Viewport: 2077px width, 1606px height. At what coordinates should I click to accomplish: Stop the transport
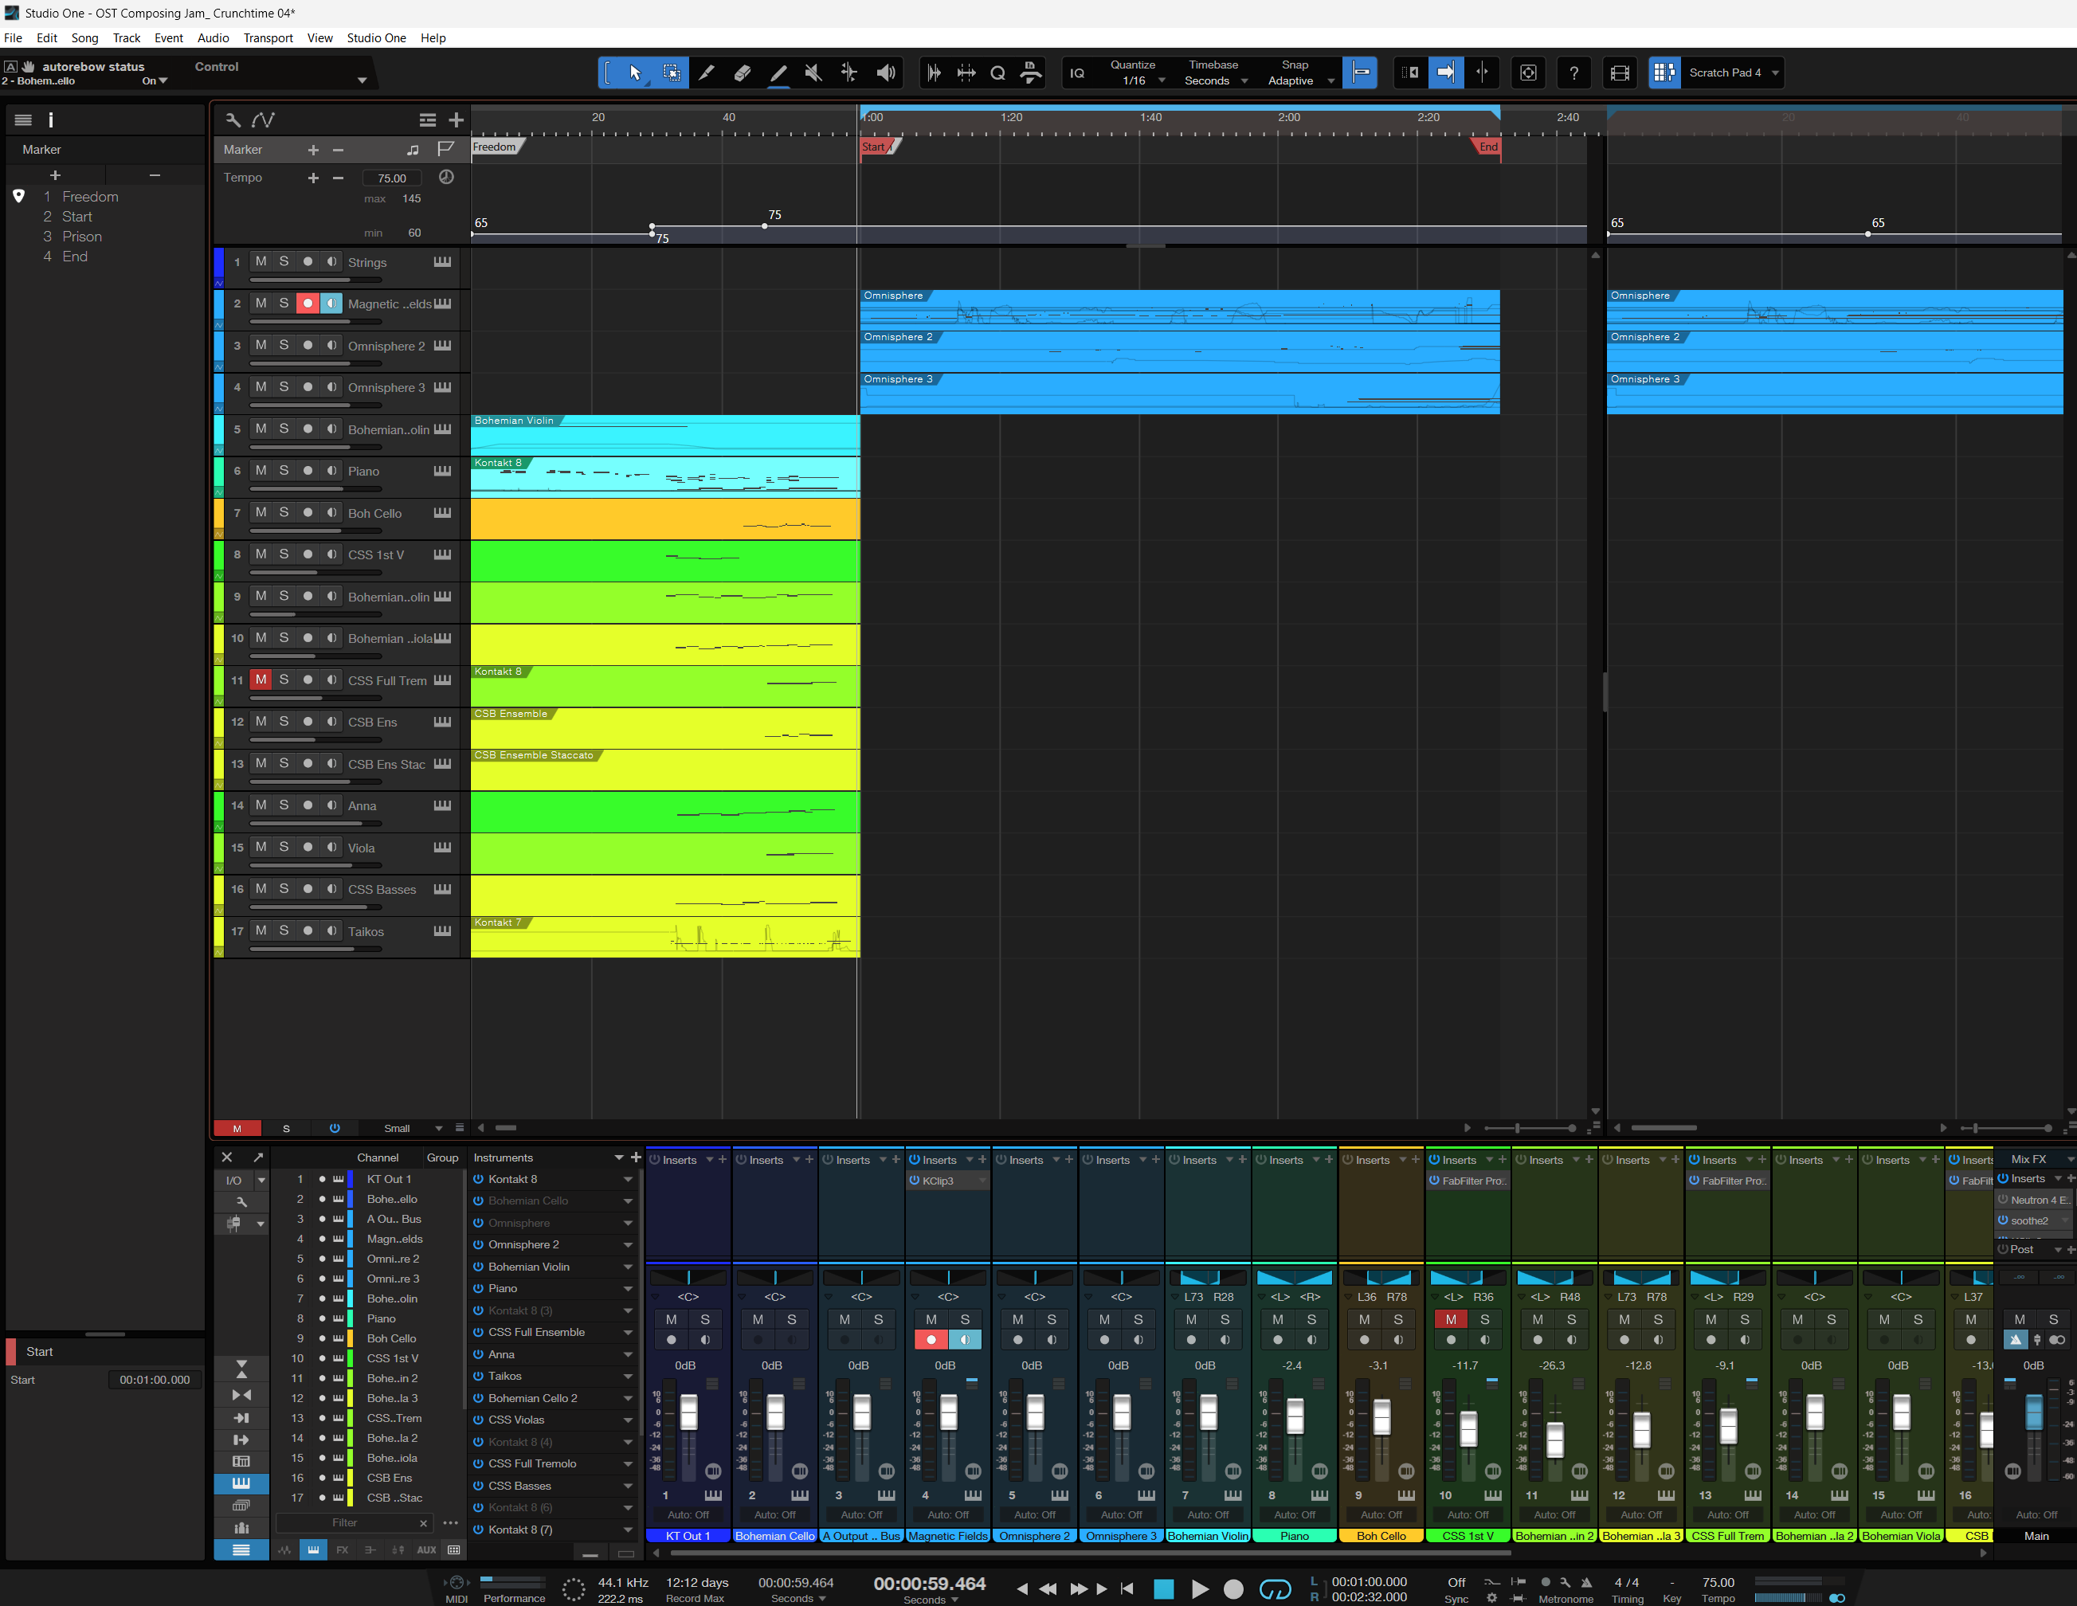pyautogui.click(x=1163, y=1589)
